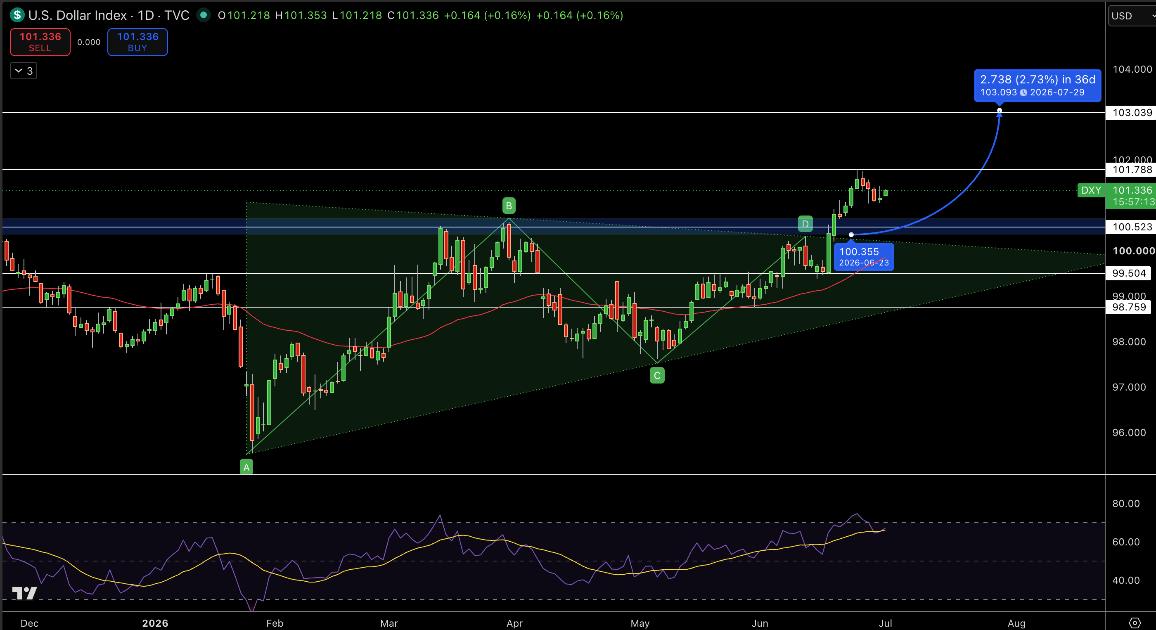This screenshot has height=630, width=1156.
Task: Click the Jul label on time axis
Action: coord(885,623)
